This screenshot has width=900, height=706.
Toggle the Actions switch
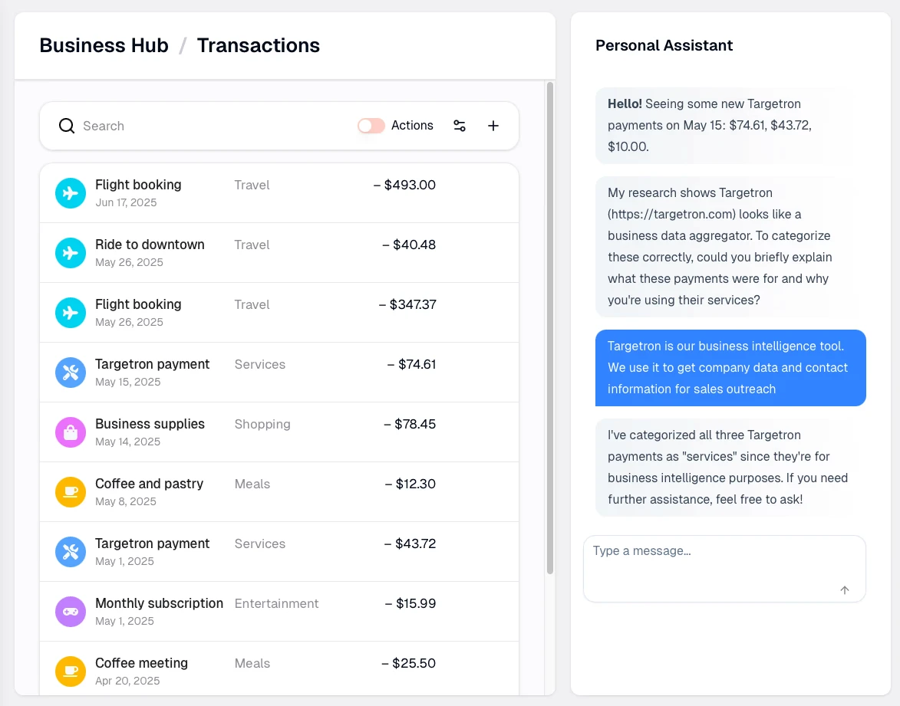click(371, 125)
